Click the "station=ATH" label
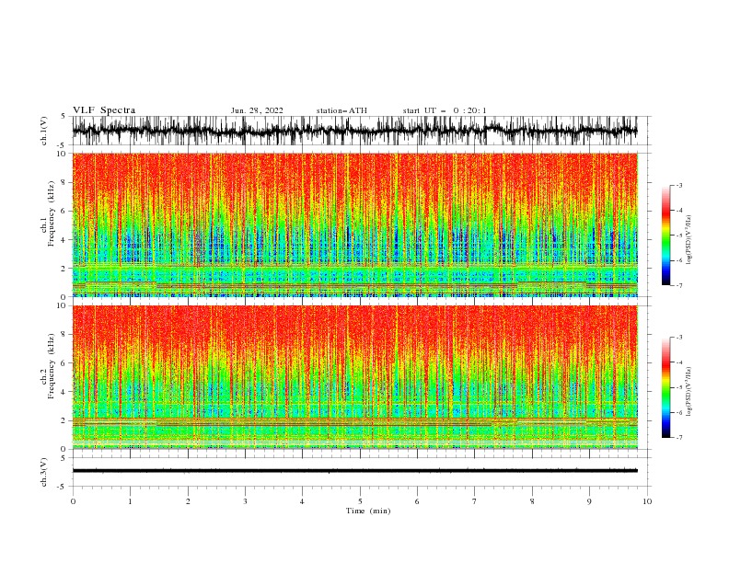Image resolution: width=729 pixels, height=563 pixels. [341, 110]
